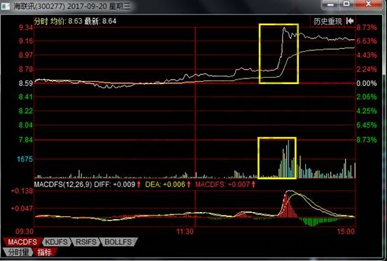Minimize the stock chart window
387x261 pixels.
(331, 4)
